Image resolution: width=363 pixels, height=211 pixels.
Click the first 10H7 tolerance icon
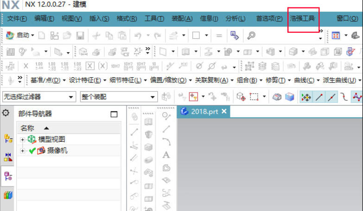tap(115, 66)
